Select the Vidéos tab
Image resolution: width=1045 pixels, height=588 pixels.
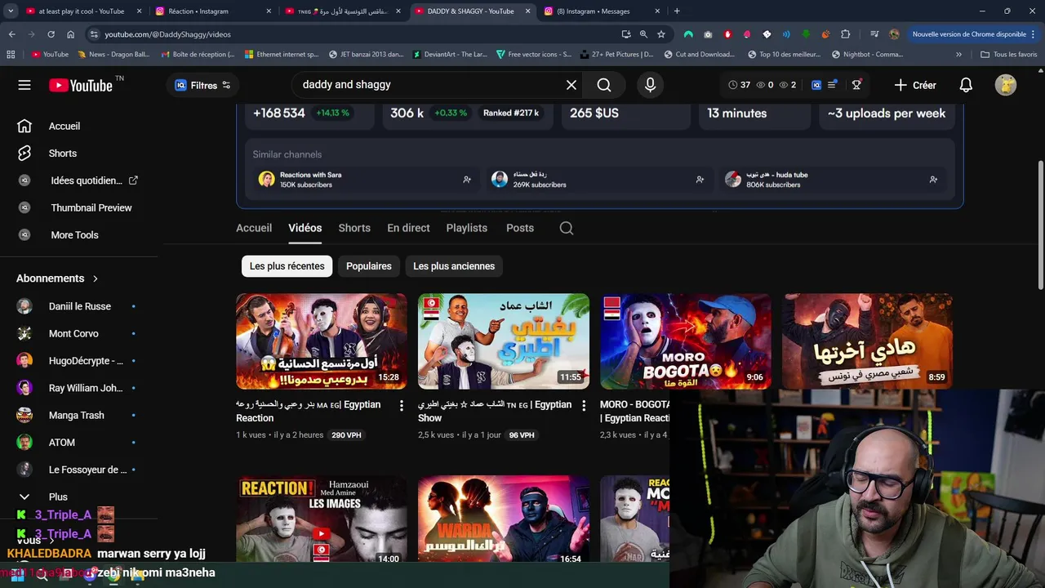coord(305,228)
